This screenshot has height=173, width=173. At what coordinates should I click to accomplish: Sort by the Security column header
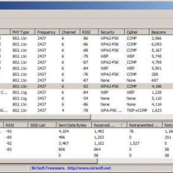(x=111, y=32)
